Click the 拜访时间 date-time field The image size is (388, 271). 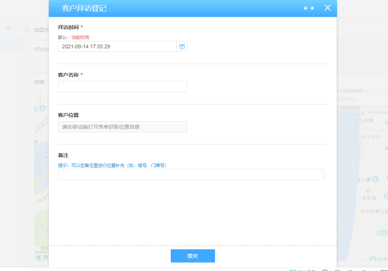click(x=116, y=46)
